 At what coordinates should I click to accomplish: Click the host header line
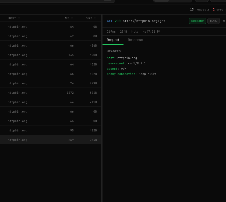[x=122, y=58]
